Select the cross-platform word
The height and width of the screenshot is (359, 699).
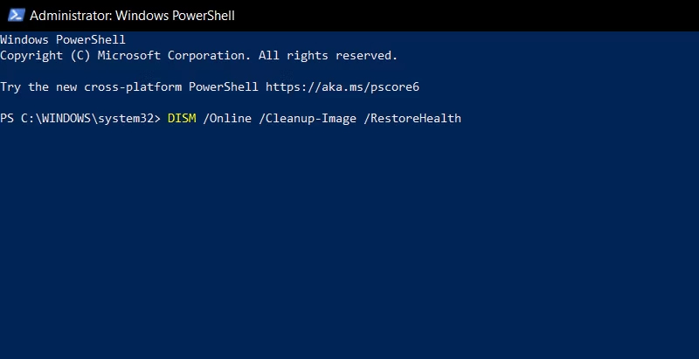click(133, 86)
